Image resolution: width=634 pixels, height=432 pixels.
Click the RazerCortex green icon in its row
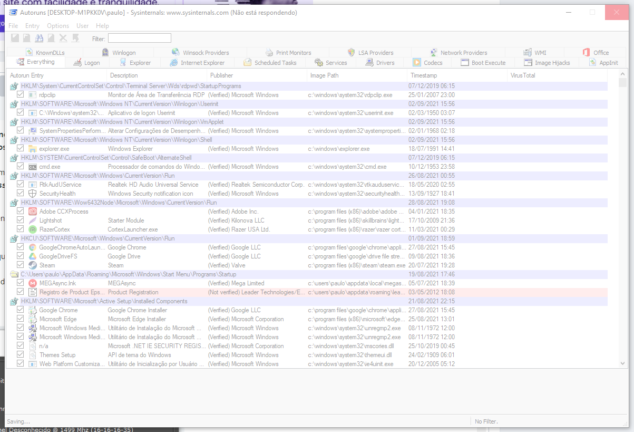coord(32,229)
